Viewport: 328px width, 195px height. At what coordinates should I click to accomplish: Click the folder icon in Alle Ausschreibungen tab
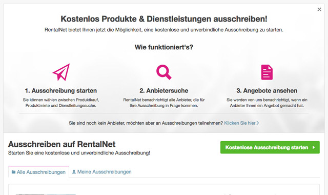(14, 172)
